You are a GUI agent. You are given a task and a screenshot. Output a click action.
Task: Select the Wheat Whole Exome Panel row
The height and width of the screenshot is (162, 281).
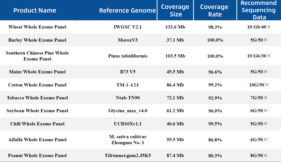[37, 27]
